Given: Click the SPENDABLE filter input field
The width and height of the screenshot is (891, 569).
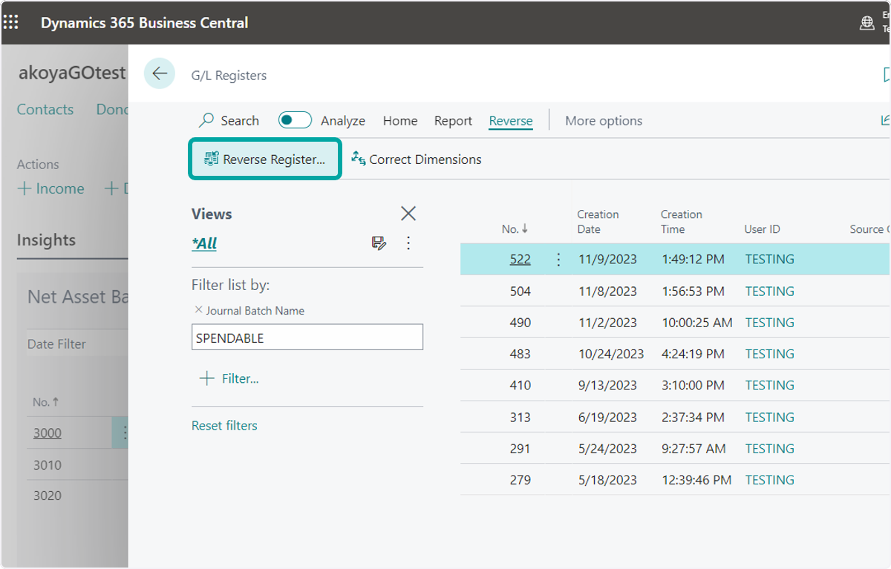Looking at the screenshot, I should click(307, 337).
